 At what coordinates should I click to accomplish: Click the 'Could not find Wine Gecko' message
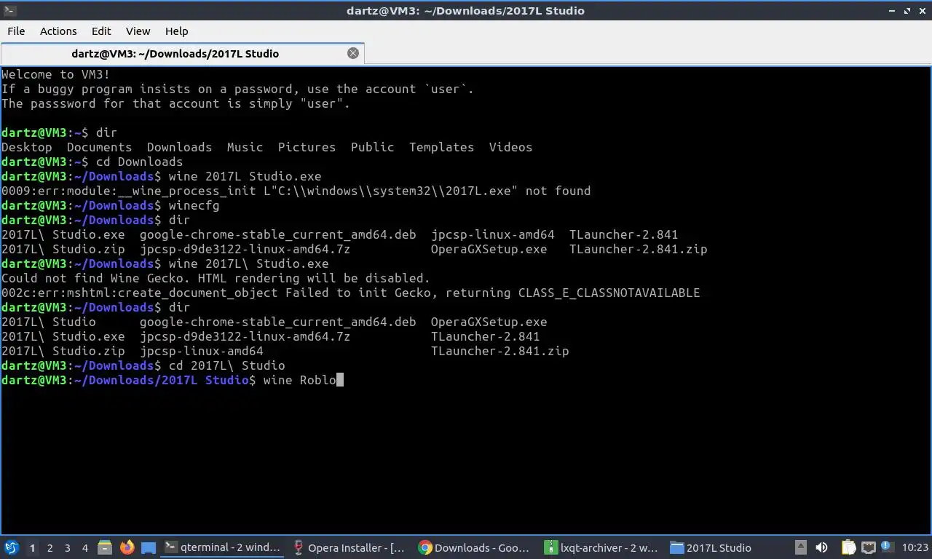(216, 278)
